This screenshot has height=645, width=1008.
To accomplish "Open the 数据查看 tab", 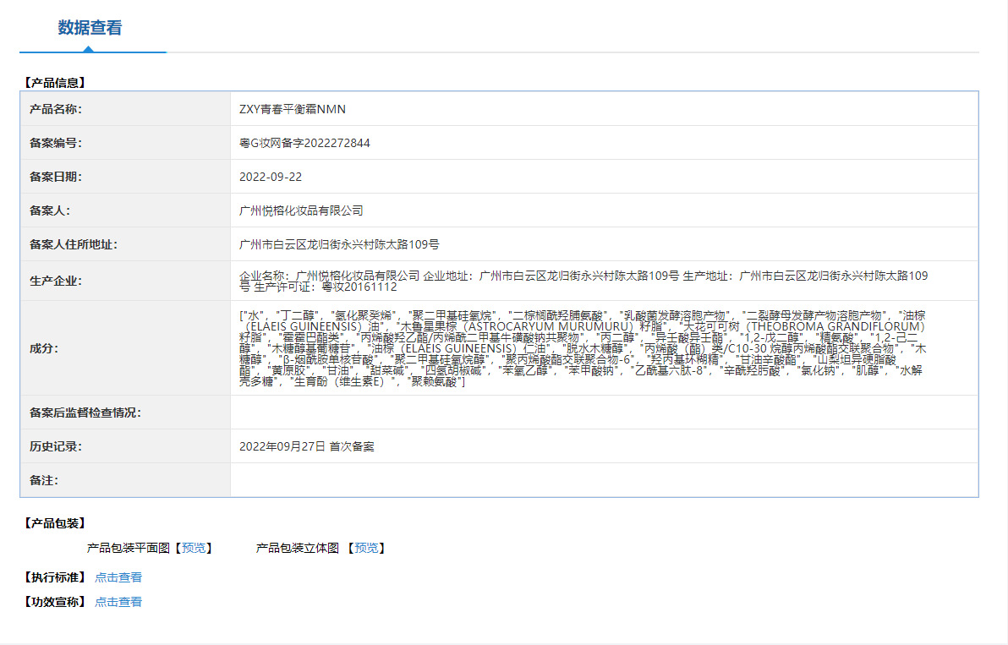I will pos(90,28).
